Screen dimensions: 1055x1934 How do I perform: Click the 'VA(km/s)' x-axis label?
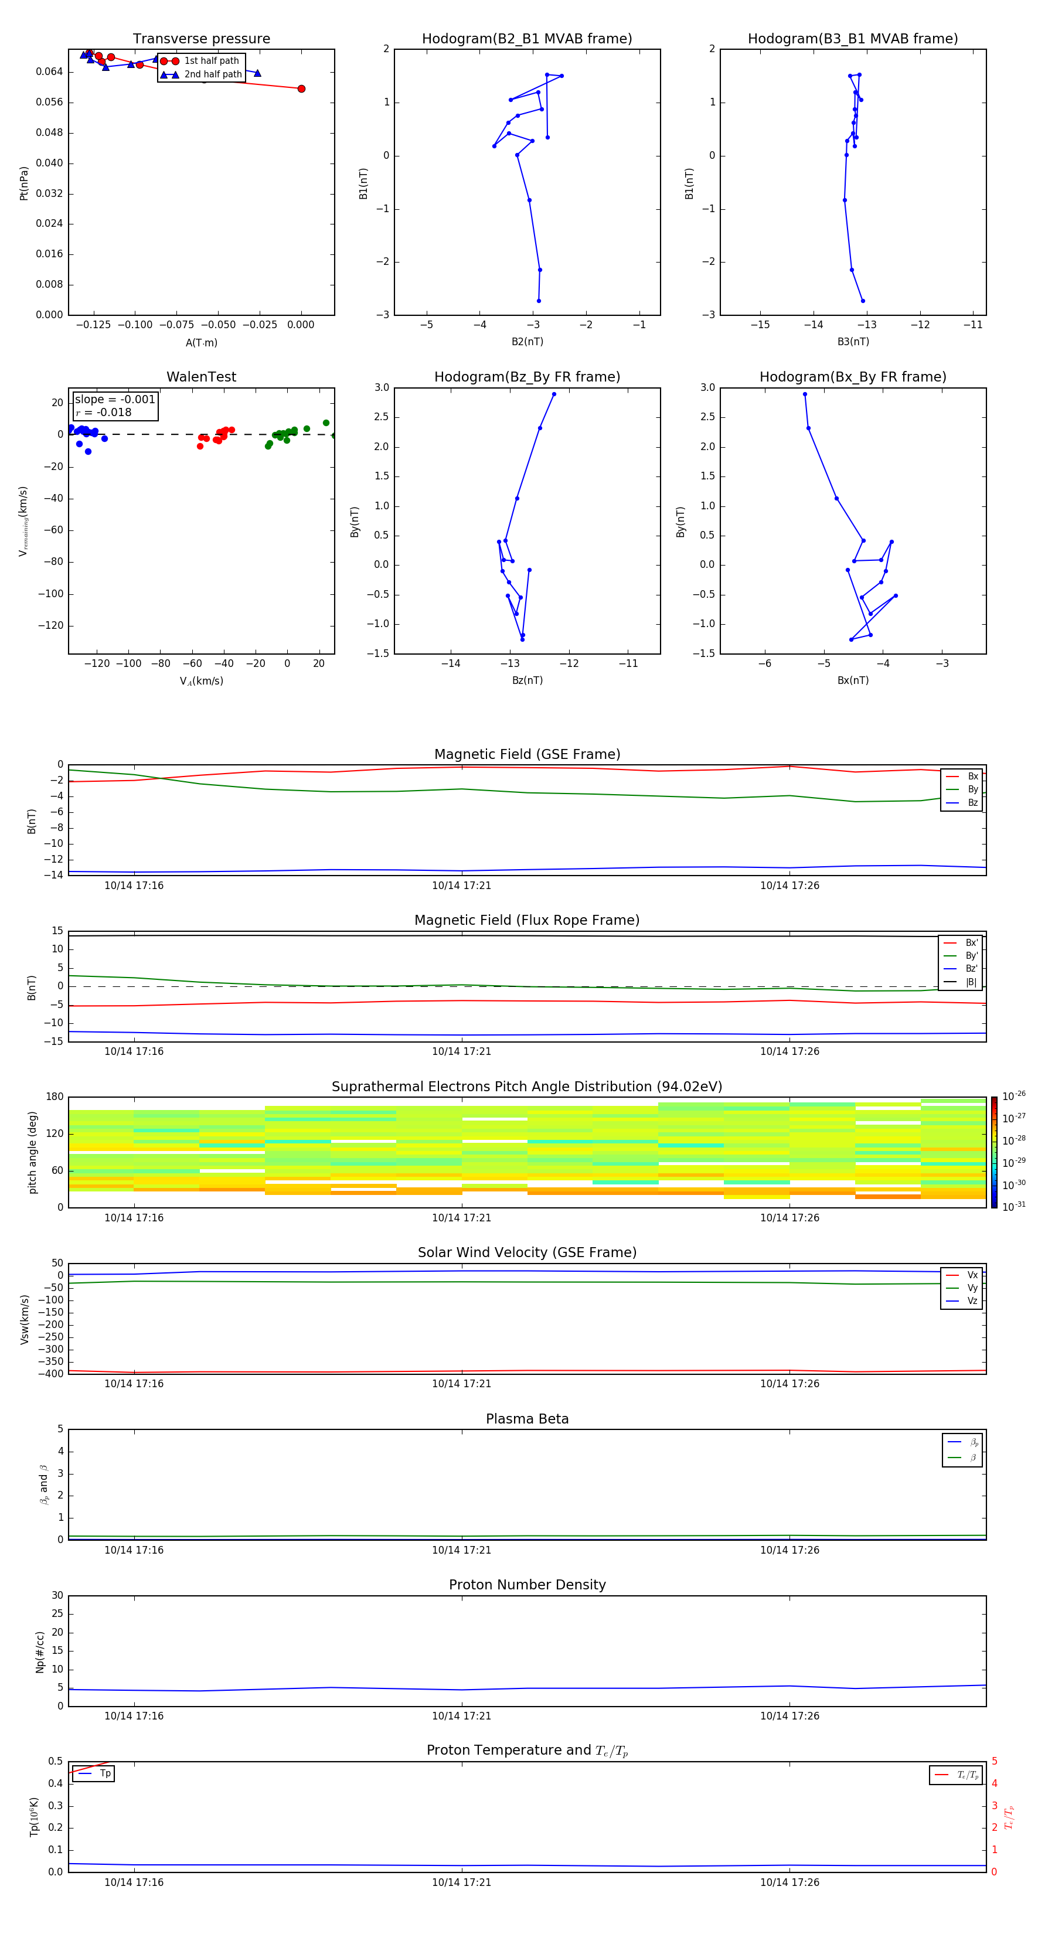coord(201,681)
